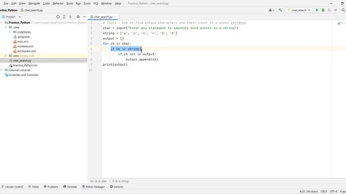
Task: Expand all in Project panel
Action: pyautogui.click(x=64, y=17)
